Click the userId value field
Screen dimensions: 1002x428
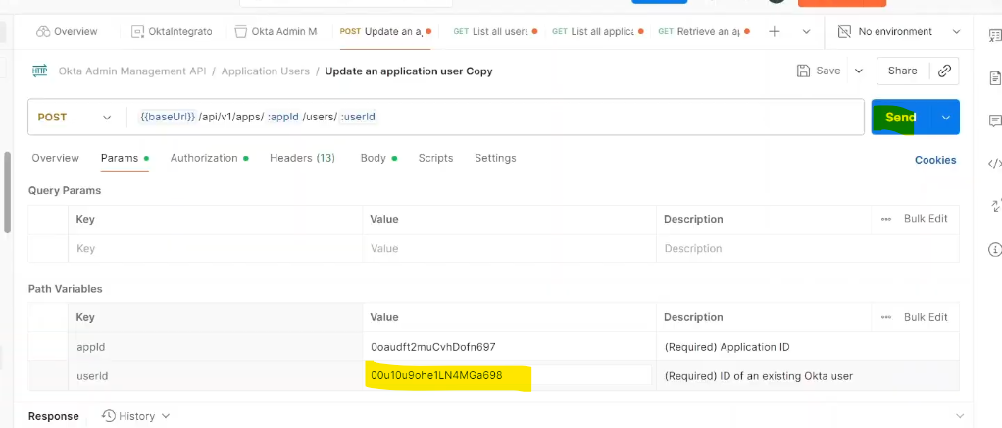(x=506, y=376)
